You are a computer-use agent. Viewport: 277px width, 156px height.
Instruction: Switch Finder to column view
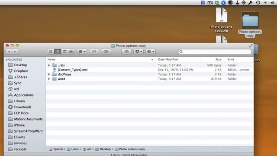[64, 52]
